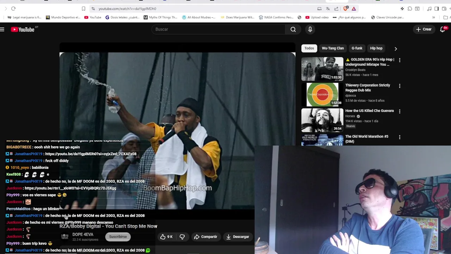Open the 'Dosis letales' bookmark

[x=123, y=17]
